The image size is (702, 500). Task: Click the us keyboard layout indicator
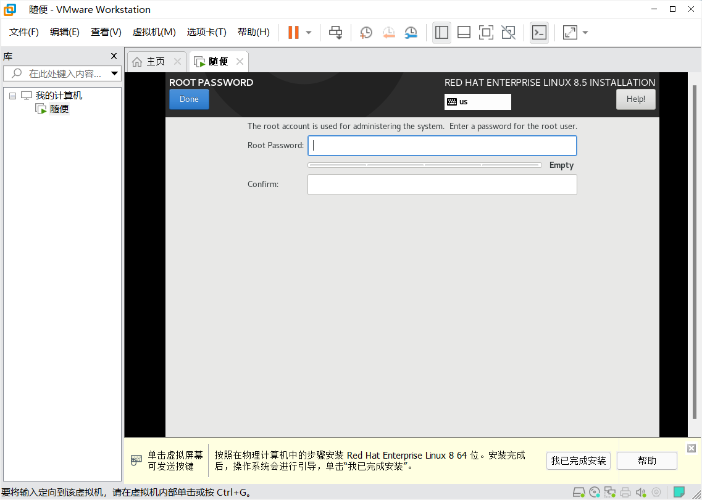pyautogui.click(x=478, y=102)
